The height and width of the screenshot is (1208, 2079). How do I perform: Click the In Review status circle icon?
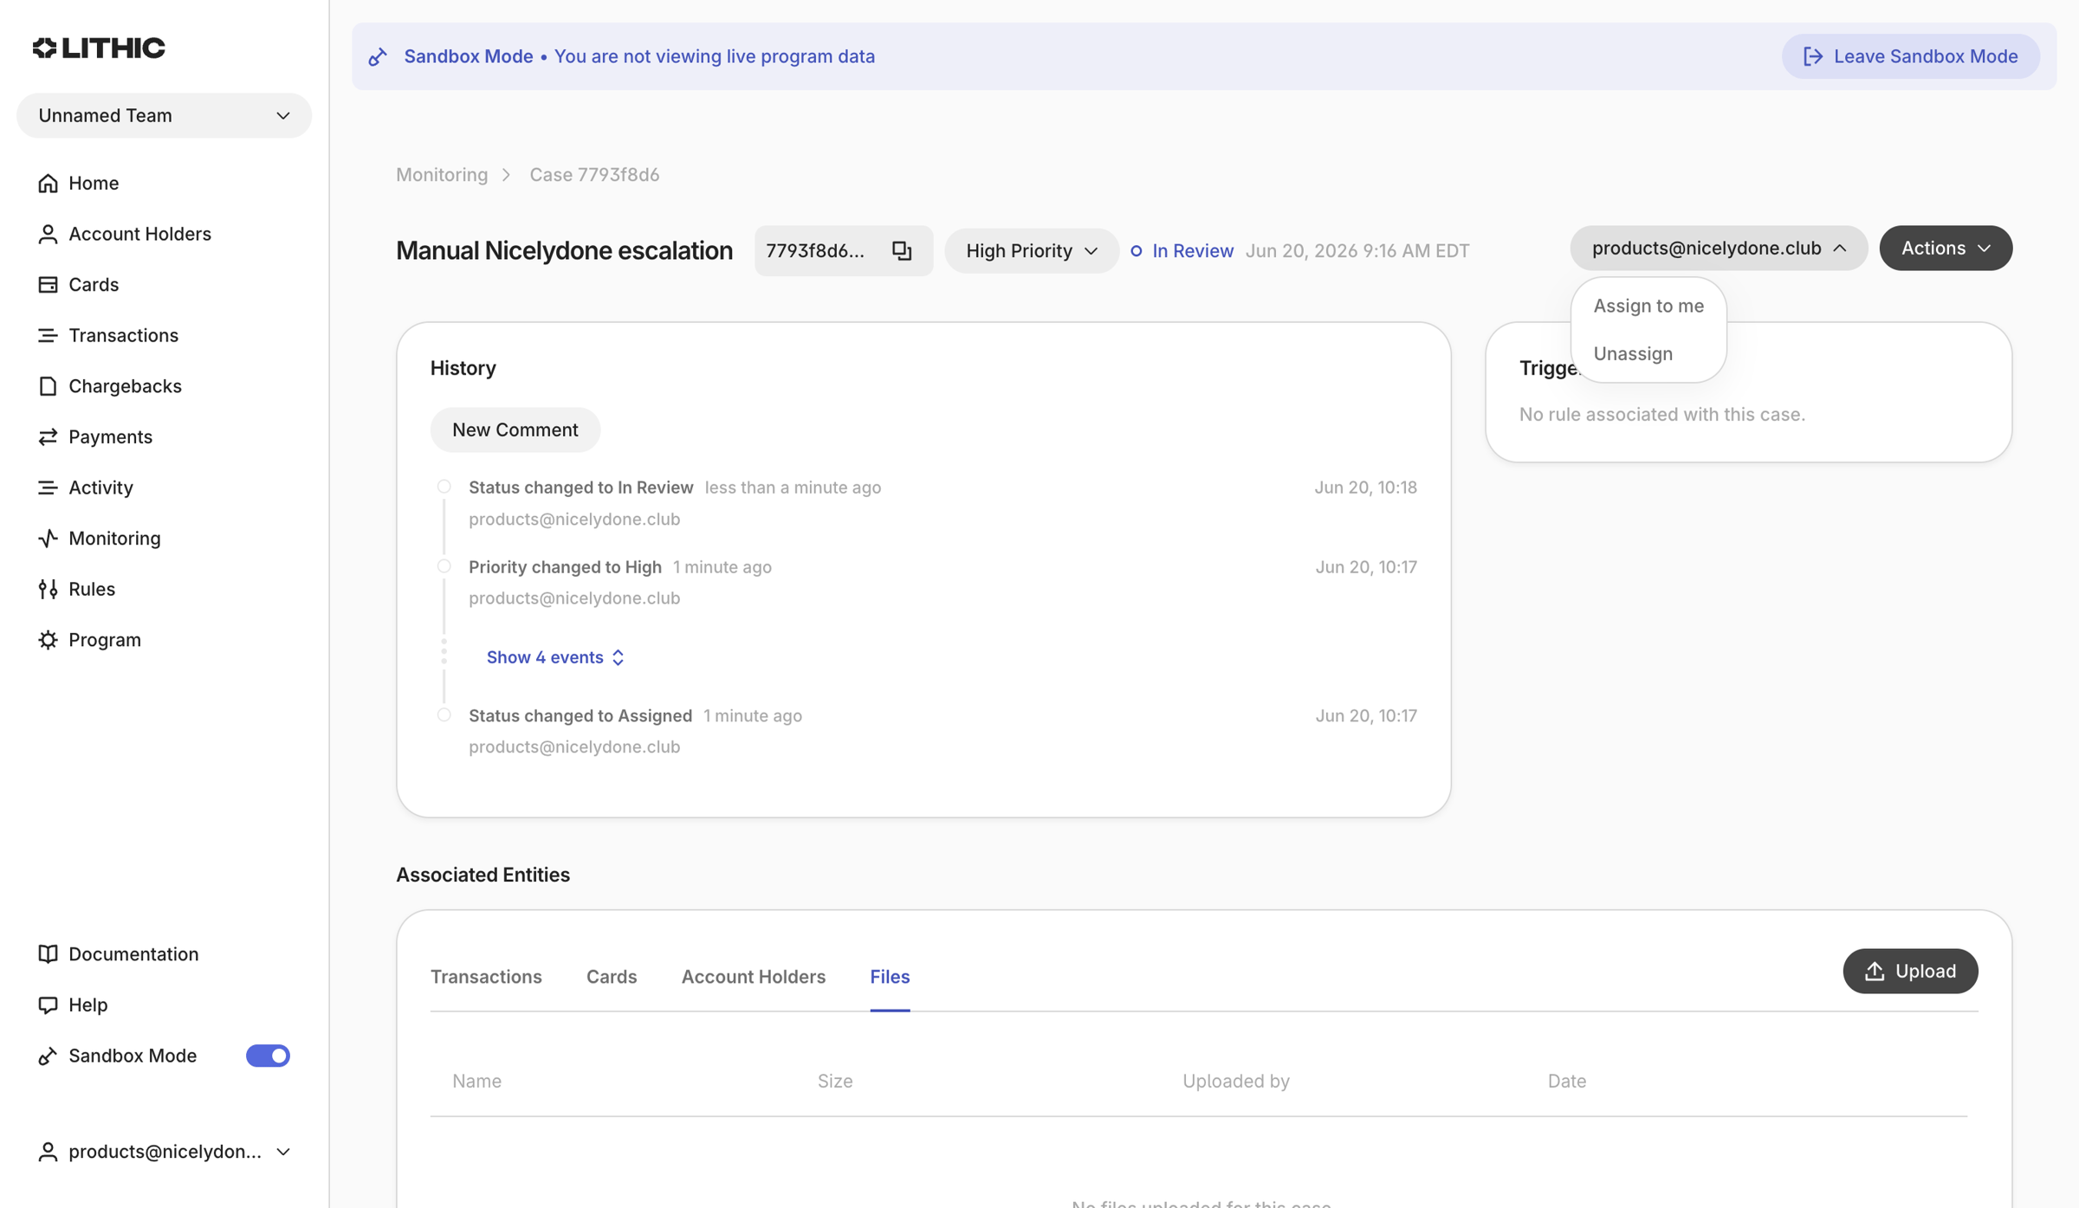click(1137, 250)
